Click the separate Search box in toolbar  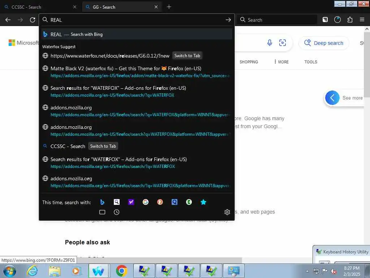[277, 20]
